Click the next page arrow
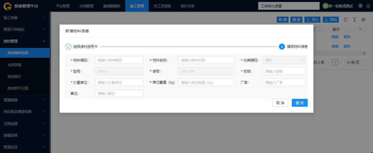This screenshot has height=153, width=373. tap(341, 63)
